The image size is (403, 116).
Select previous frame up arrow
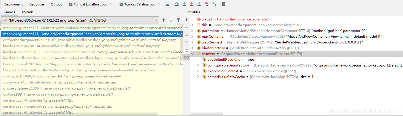tap(164, 20)
